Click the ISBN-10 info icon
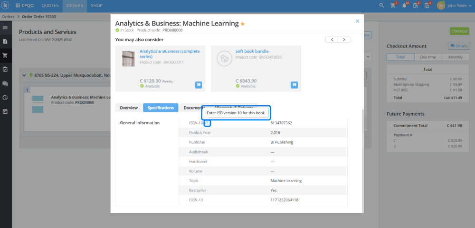This screenshot has height=228, width=475. tap(208, 123)
